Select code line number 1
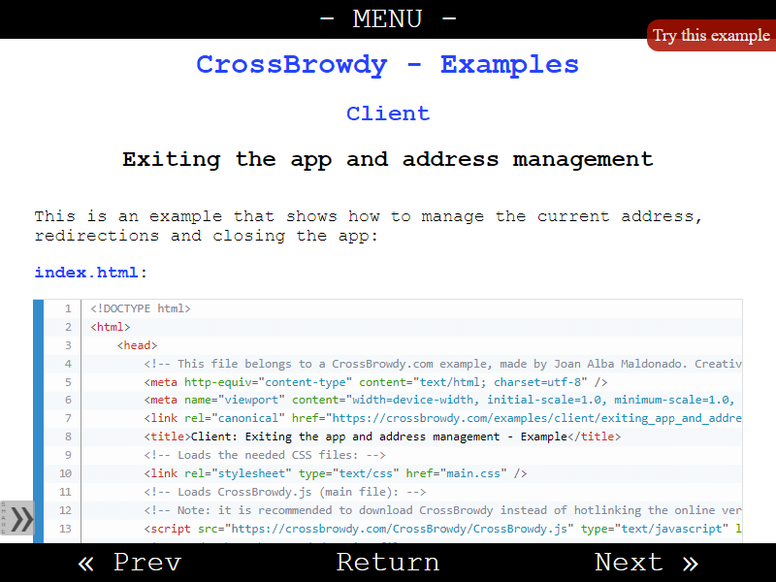This screenshot has width=776, height=582. [68, 308]
